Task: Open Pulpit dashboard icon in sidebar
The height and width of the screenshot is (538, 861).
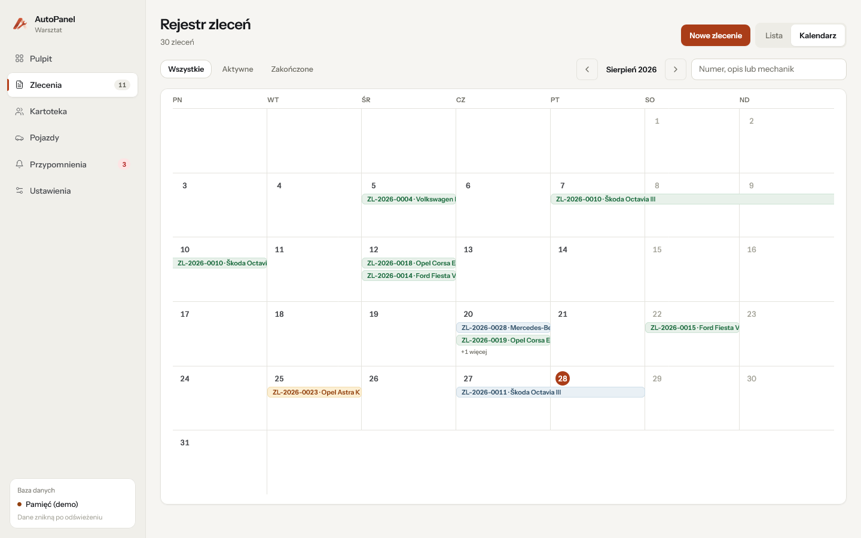Action: [19, 59]
